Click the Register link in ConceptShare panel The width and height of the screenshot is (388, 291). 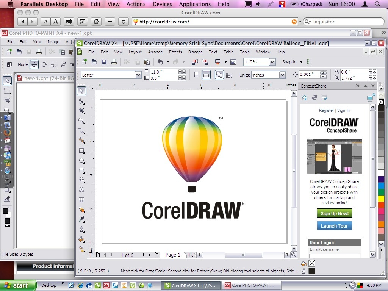click(327, 110)
